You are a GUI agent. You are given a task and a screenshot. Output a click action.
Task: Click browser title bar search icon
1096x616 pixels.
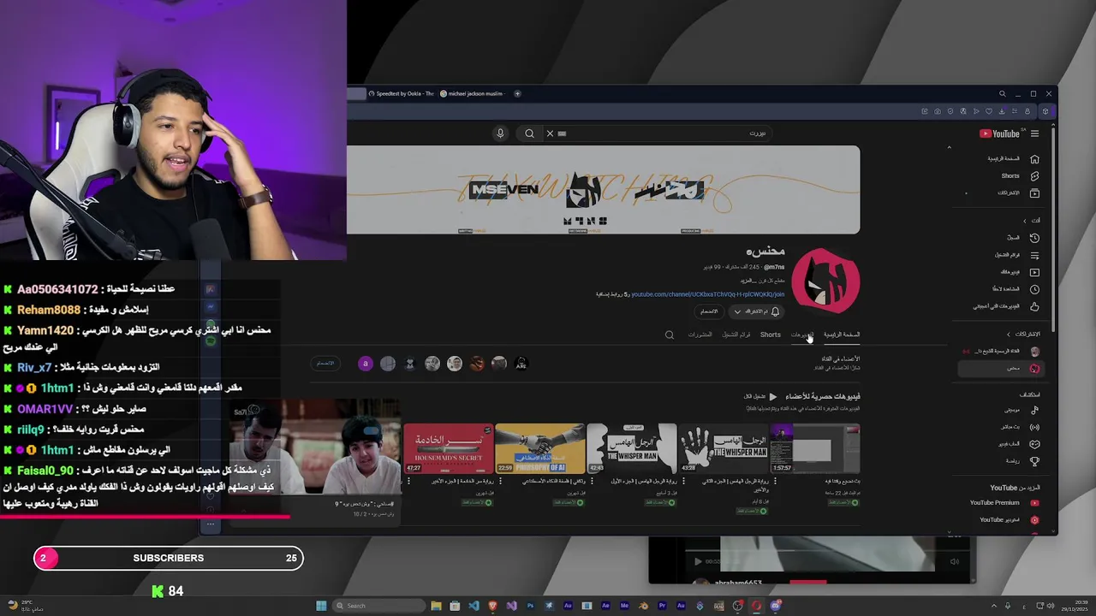coord(1002,93)
